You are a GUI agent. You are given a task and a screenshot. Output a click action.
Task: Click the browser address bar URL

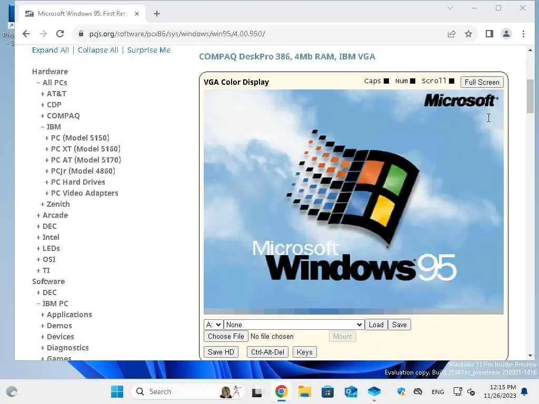(x=177, y=34)
